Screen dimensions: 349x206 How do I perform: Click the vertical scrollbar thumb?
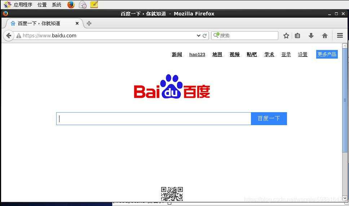point(345,100)
